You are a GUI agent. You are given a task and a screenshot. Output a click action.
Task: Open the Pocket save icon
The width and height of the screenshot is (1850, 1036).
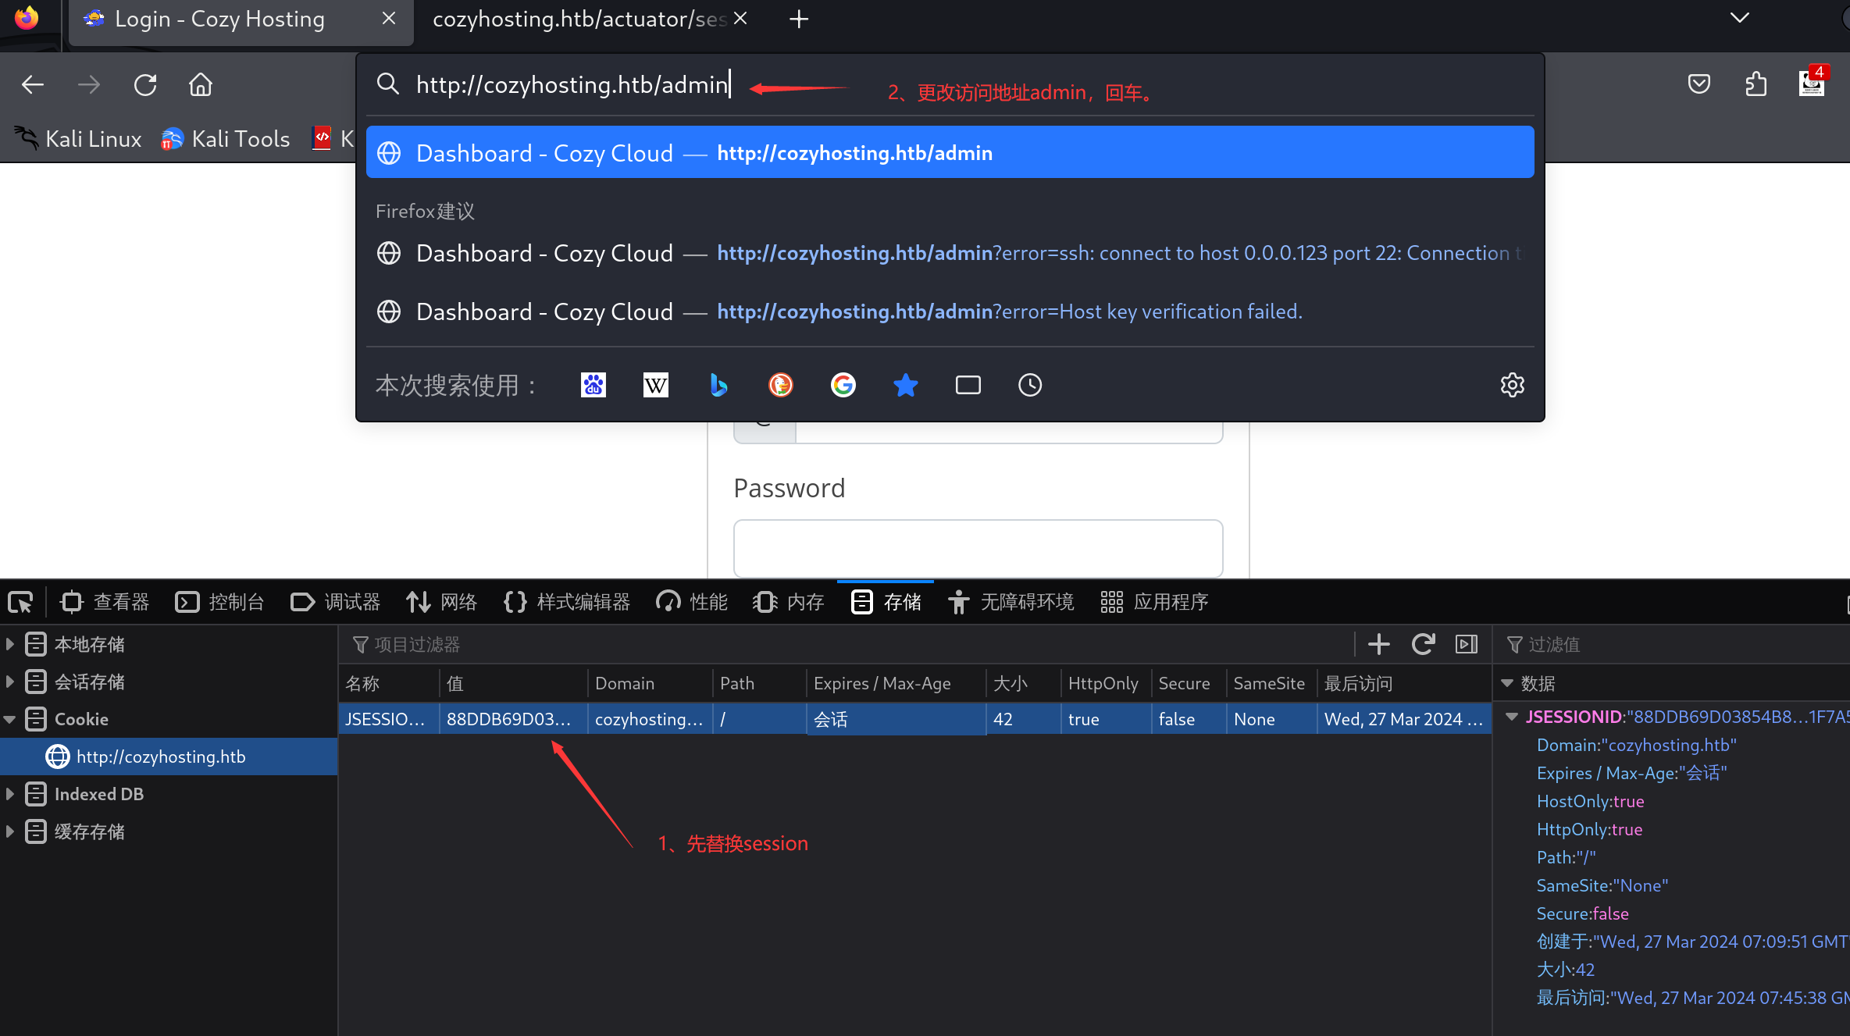[x=1699, y=84]
